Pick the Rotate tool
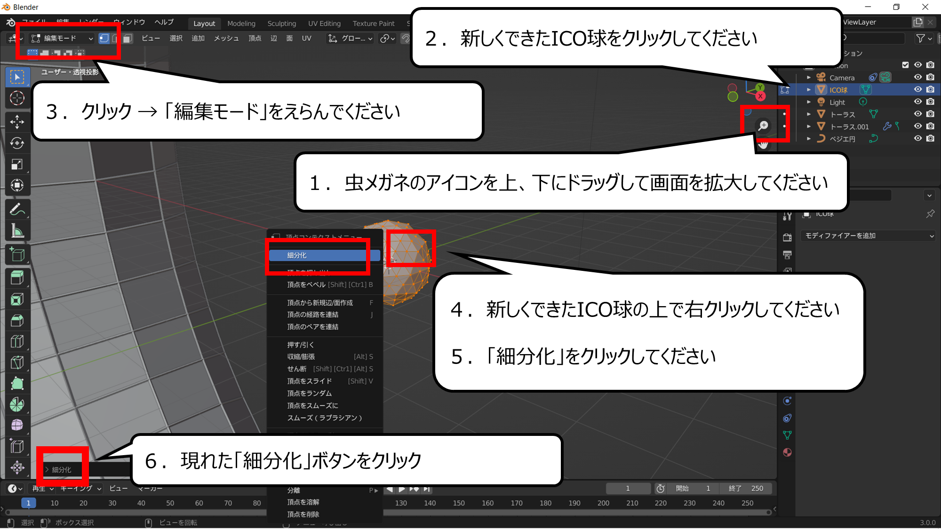 (x=17, y=143)
